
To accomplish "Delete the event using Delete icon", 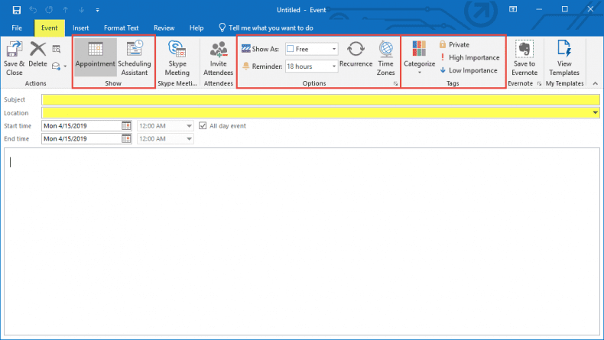I will pos(37,57).
